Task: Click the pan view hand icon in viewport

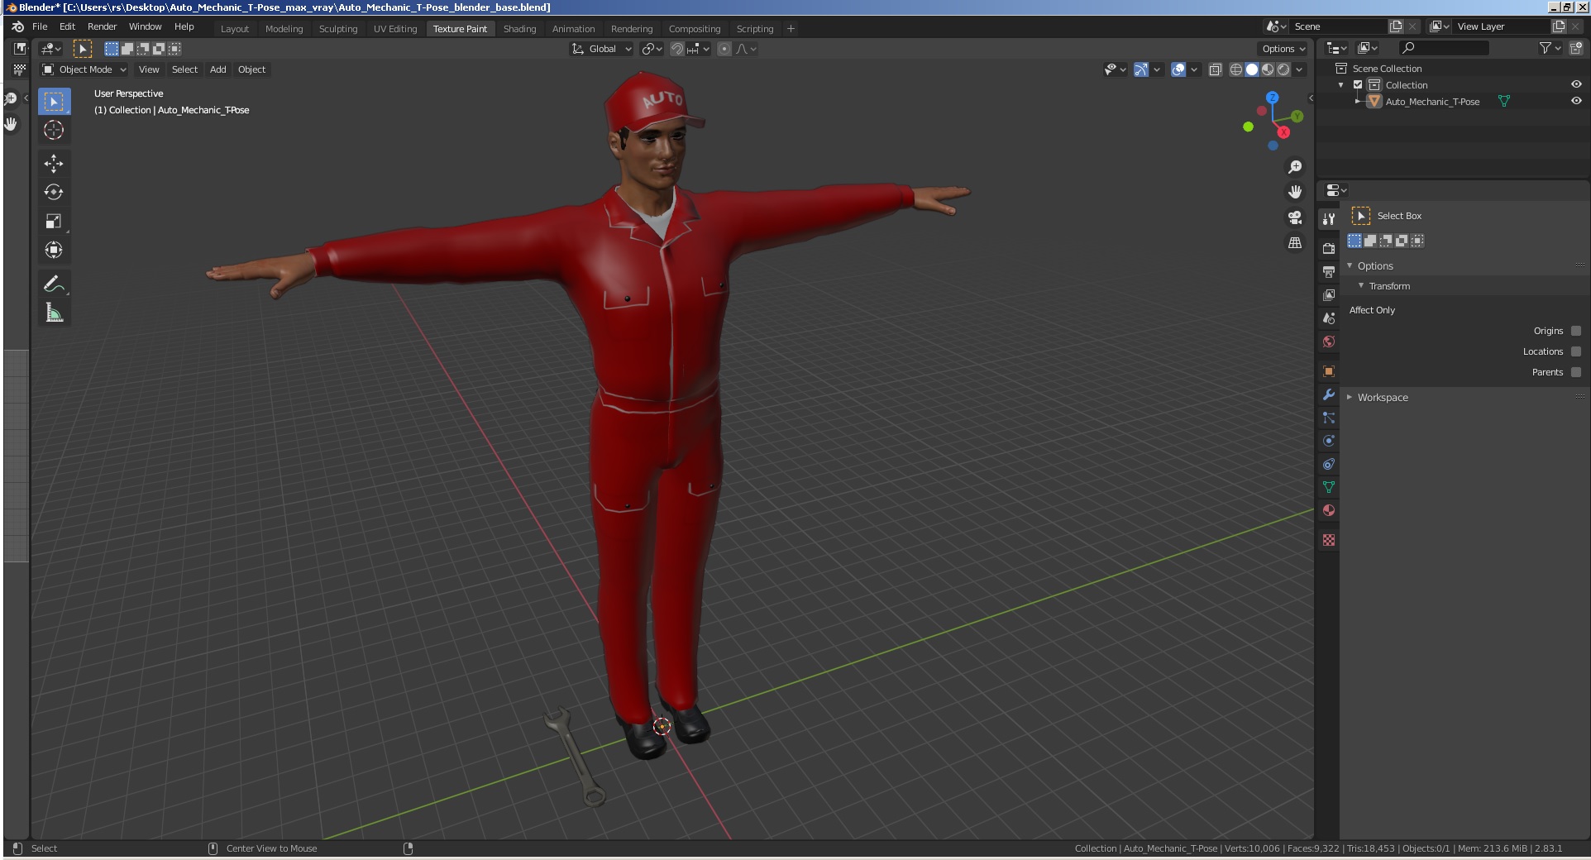Action: (1295, 192)
